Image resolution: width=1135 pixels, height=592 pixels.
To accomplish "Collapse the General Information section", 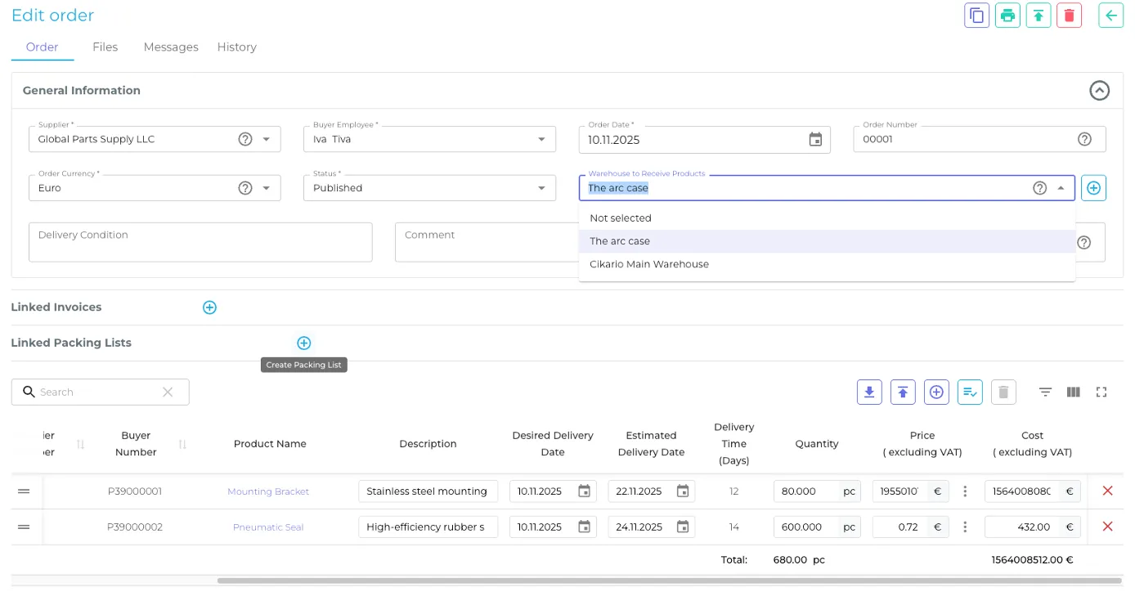I will click(1099, 91).
